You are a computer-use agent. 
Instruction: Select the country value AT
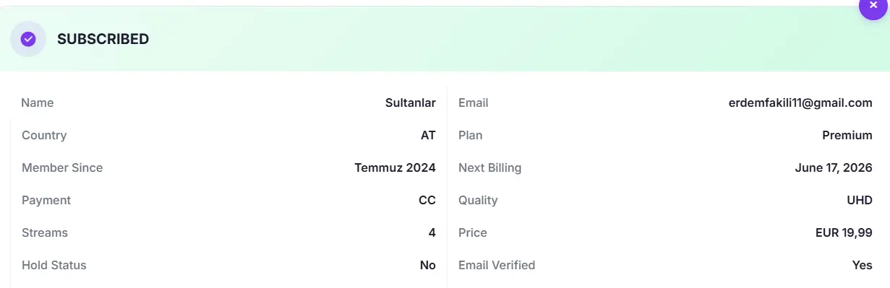428,135
